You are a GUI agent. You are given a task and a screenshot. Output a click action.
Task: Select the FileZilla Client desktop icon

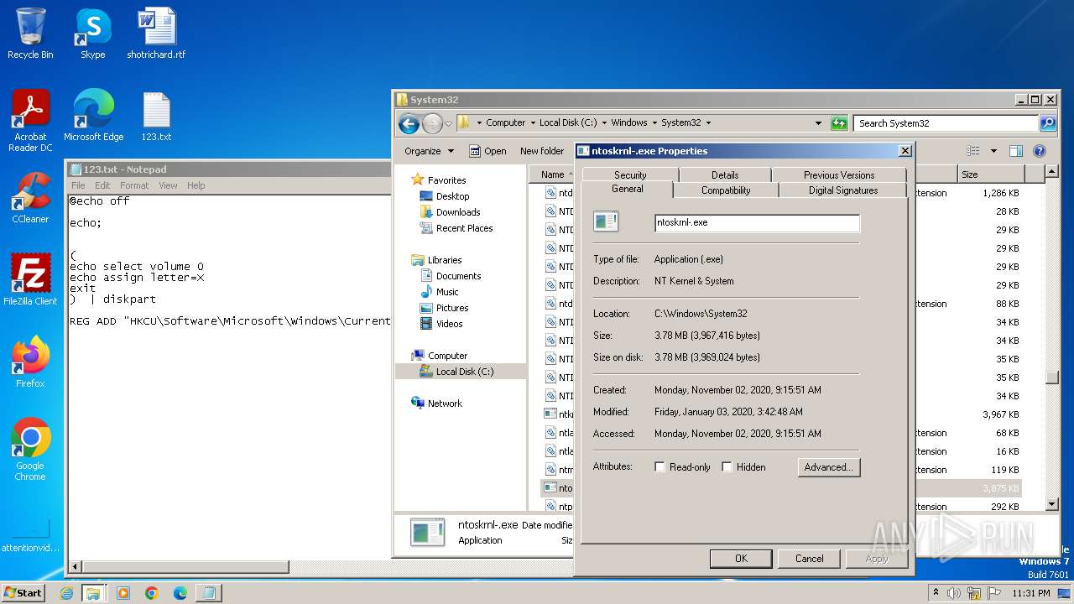point(30,280)
